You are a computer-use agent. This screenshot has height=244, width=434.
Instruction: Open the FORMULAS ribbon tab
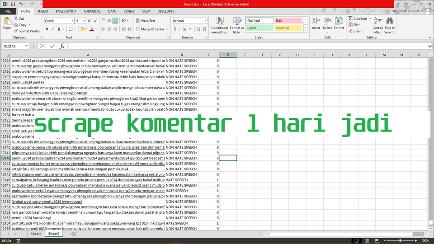(x=92, y=11)
